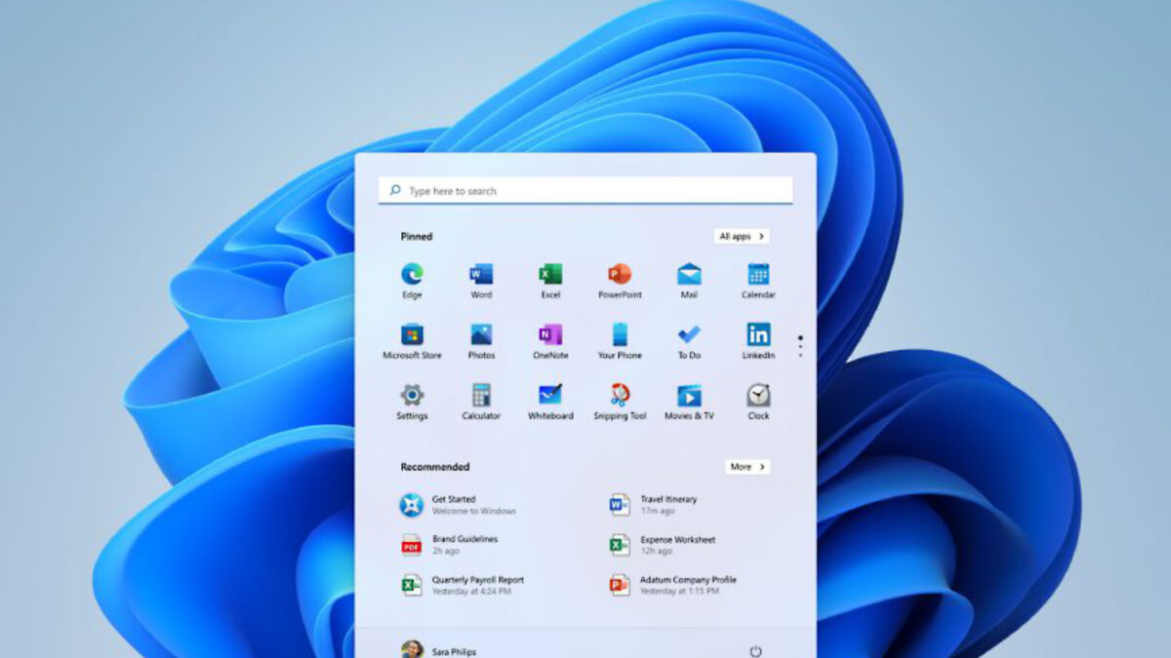Screen dimensions: 1171x658
Task: Open Microsoft Edge from the pinned apps
Action: [x=411, y=276]
